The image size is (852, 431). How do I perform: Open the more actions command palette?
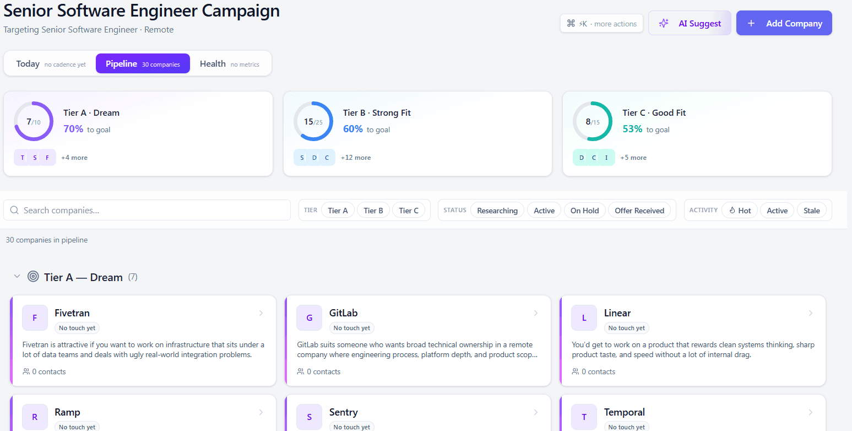pos(601,23)
